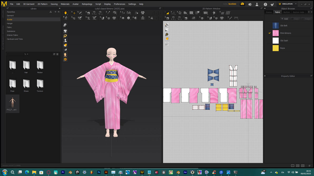Viewport: 314px width, 176px height.
Task: Toggle 2D pattern display shirt eye icon
Action: pyautogui.click(x=166, y=30)
